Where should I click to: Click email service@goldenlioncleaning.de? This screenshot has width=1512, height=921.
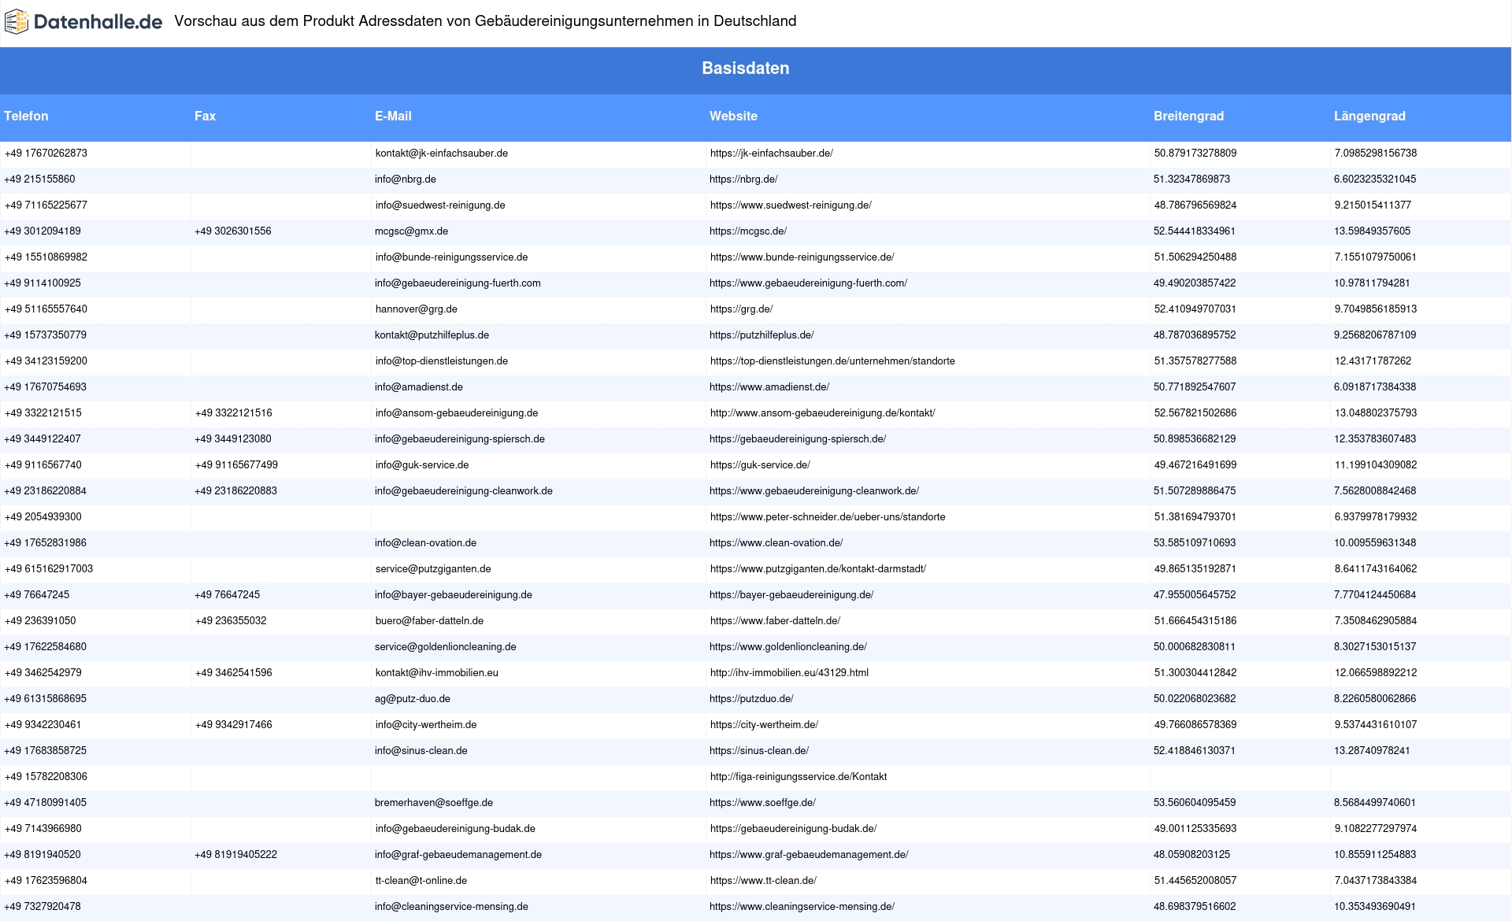446,647
